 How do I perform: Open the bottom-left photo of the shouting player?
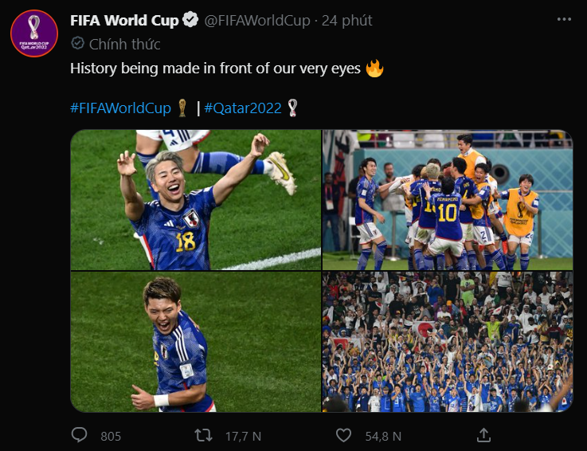195,342
